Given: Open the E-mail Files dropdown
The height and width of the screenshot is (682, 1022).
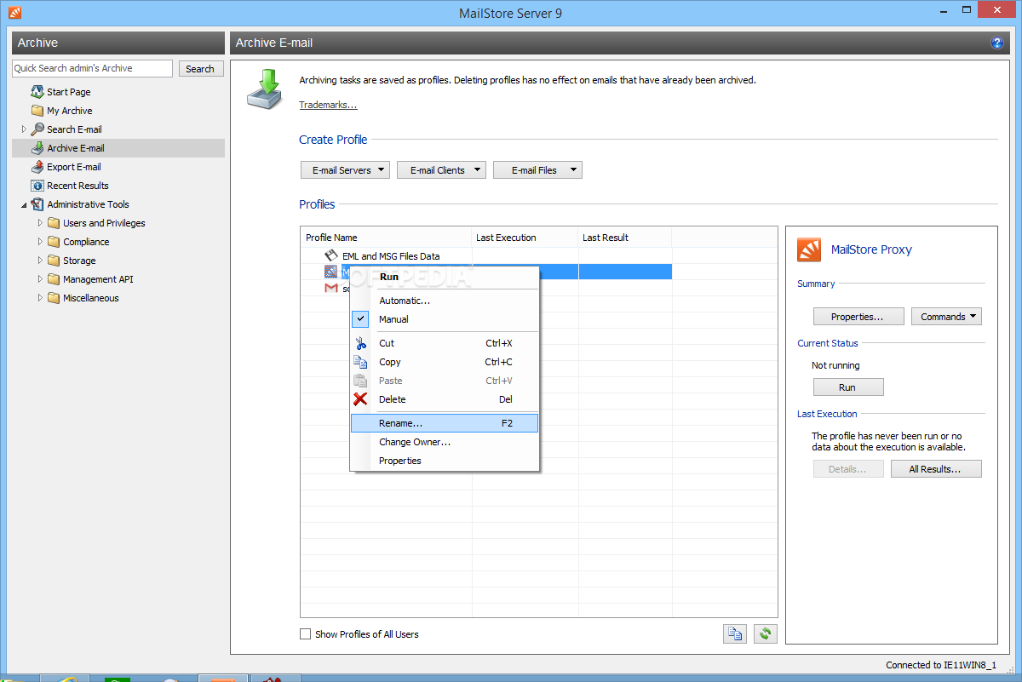Looking at the screenshot, I should coord(537,170).
